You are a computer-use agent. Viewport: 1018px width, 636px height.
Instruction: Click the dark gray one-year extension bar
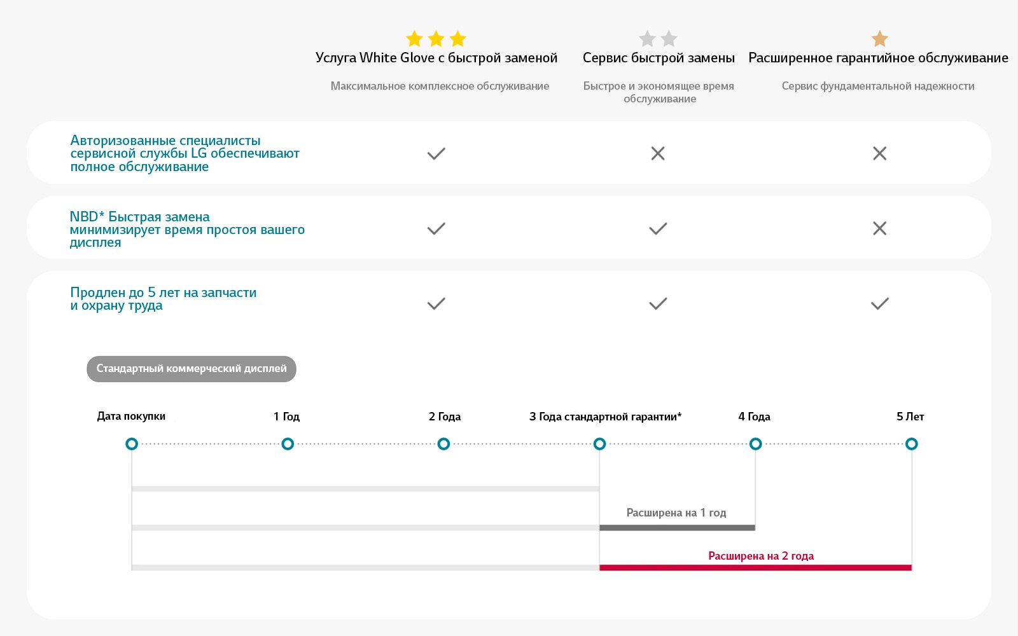[x=677, y=528]
